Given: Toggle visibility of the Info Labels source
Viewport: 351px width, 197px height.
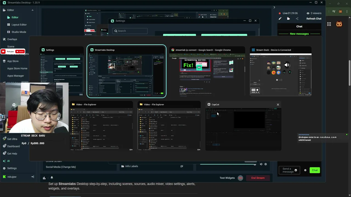Looking at the screenshot, I should tap(182, 166).
